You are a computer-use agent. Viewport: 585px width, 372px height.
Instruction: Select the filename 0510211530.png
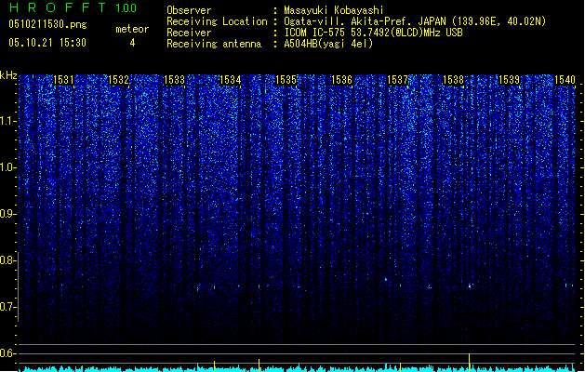tap(47, 24)
